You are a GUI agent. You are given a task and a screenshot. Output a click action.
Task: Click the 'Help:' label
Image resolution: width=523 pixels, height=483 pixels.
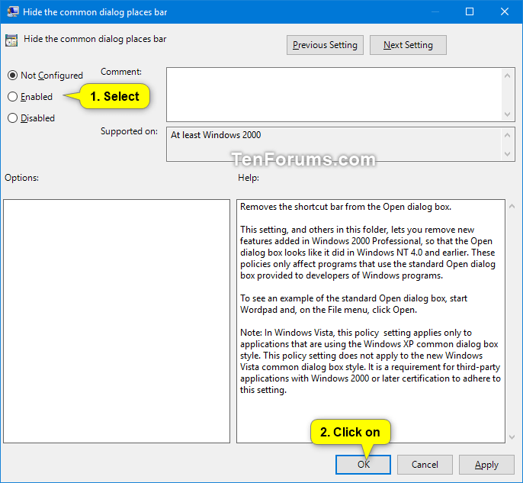(x=249, y=178)
